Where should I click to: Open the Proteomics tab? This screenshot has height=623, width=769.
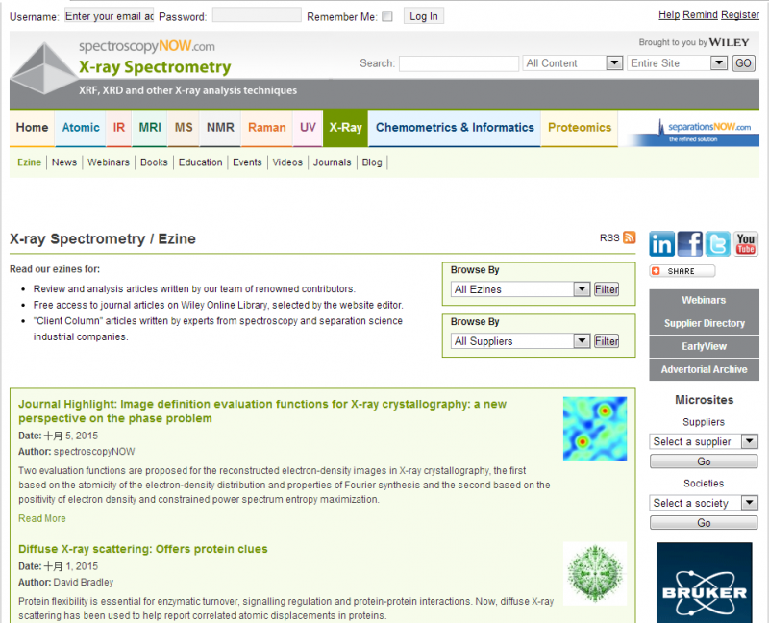pyautogui.click(x=580, y=128)
